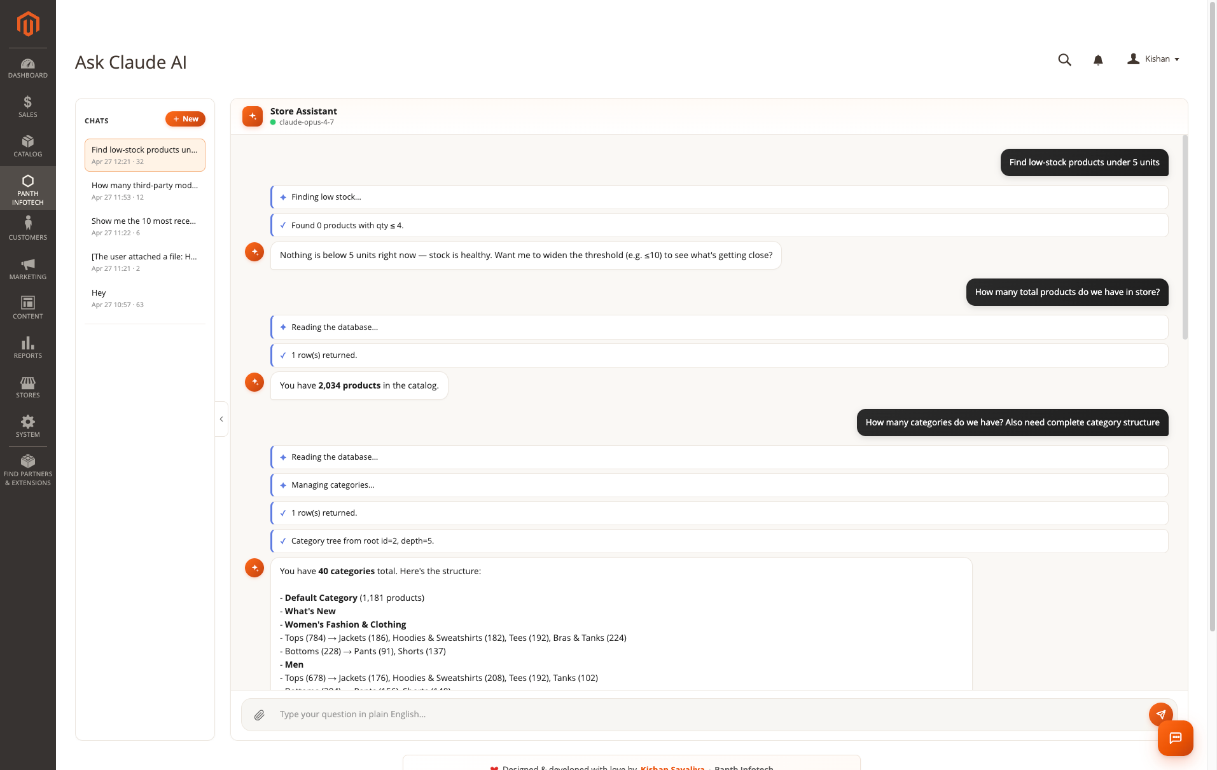This screenshot has height=770, width=1217.
Task: Click the 'Find low-stock products under 5 units' message
Action: tap(1084, 162)
